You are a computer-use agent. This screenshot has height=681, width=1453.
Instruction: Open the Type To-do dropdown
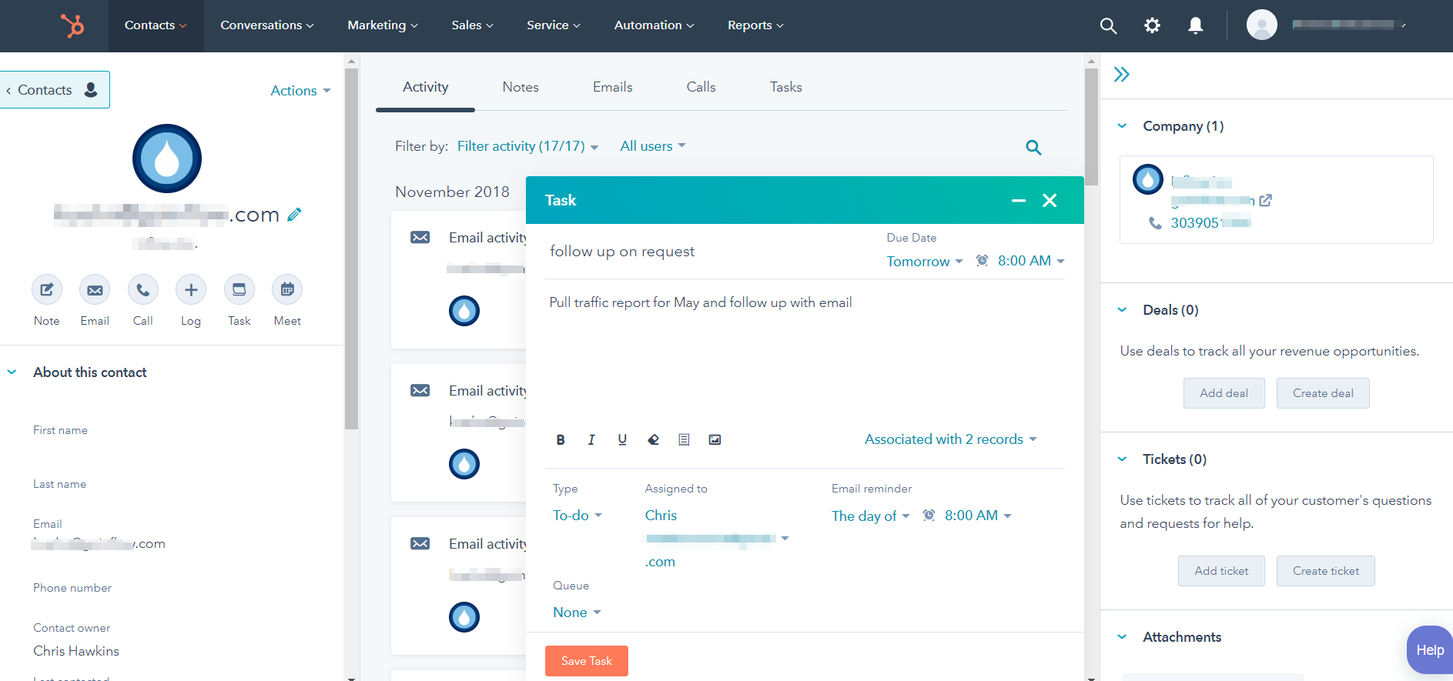tap(577, 516)
